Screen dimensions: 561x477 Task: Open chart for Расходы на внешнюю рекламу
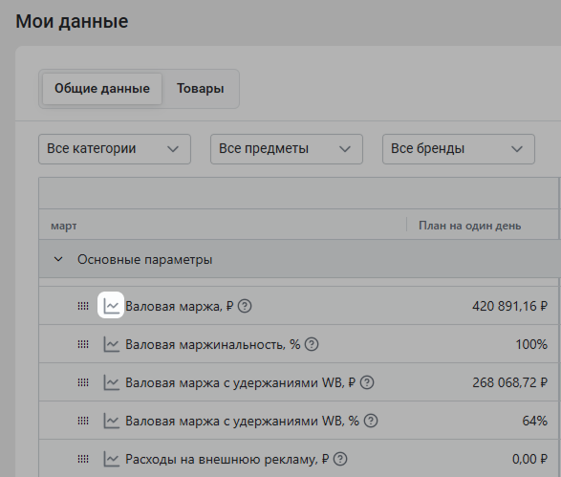[111, 459]
